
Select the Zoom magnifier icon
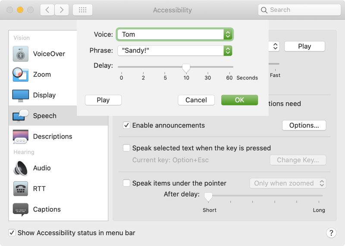(x=20, y=74)
